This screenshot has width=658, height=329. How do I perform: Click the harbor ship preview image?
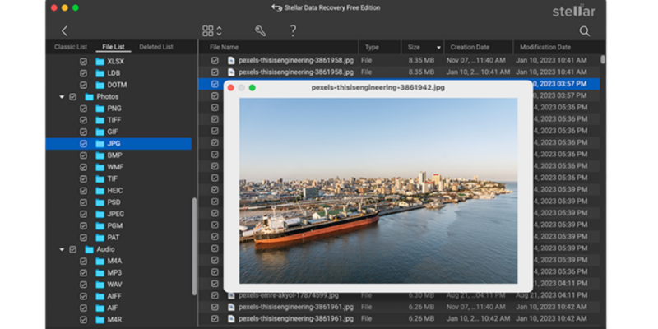378,191
